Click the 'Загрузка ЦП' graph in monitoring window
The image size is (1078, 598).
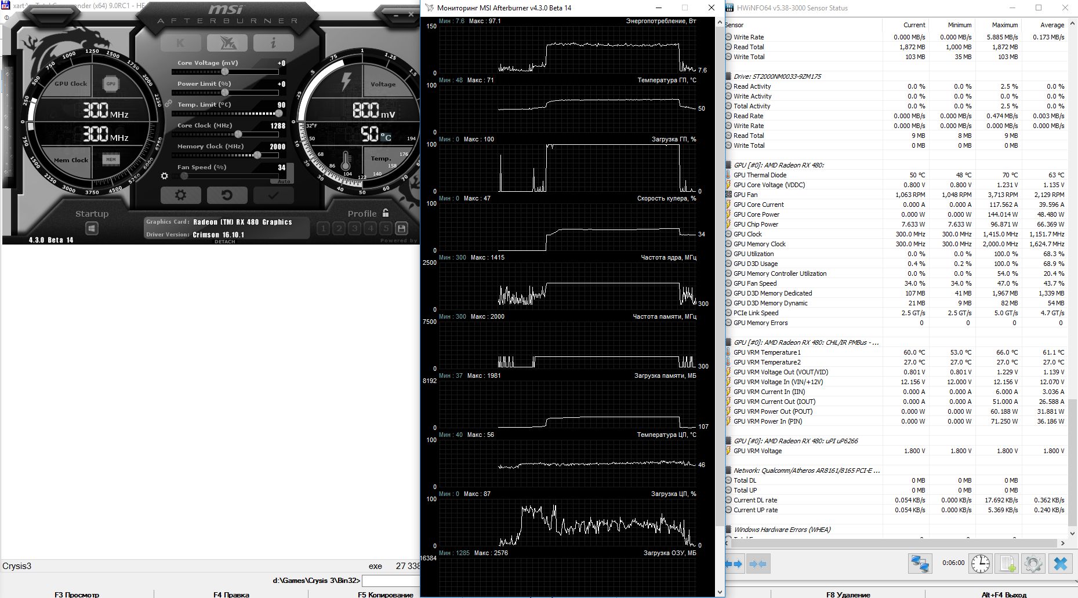(x=568, y=522)
